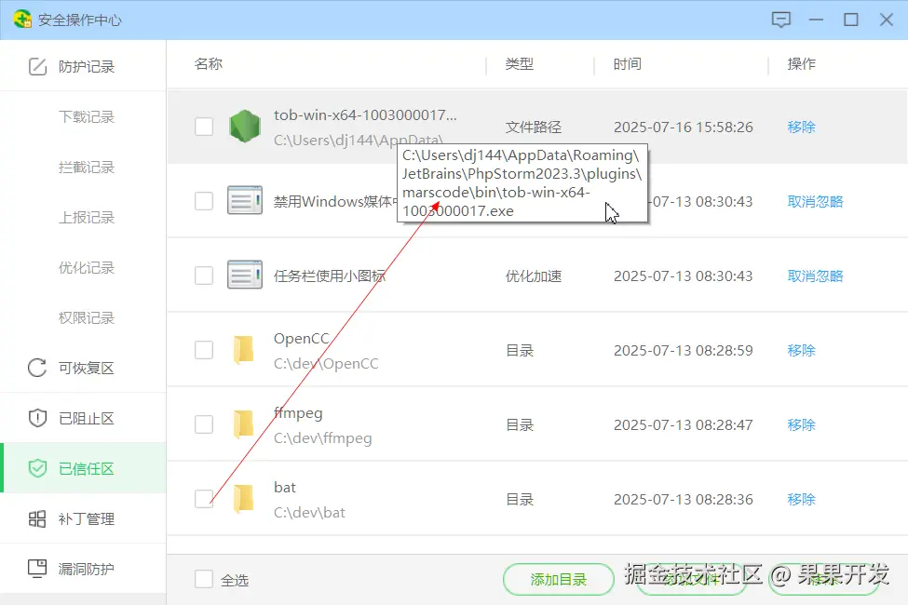Image resolution: width=908 pixels, height=605 pixels.
Task: Click the feedback speech-bubble icon in titlebar
Action: (781, 19)
